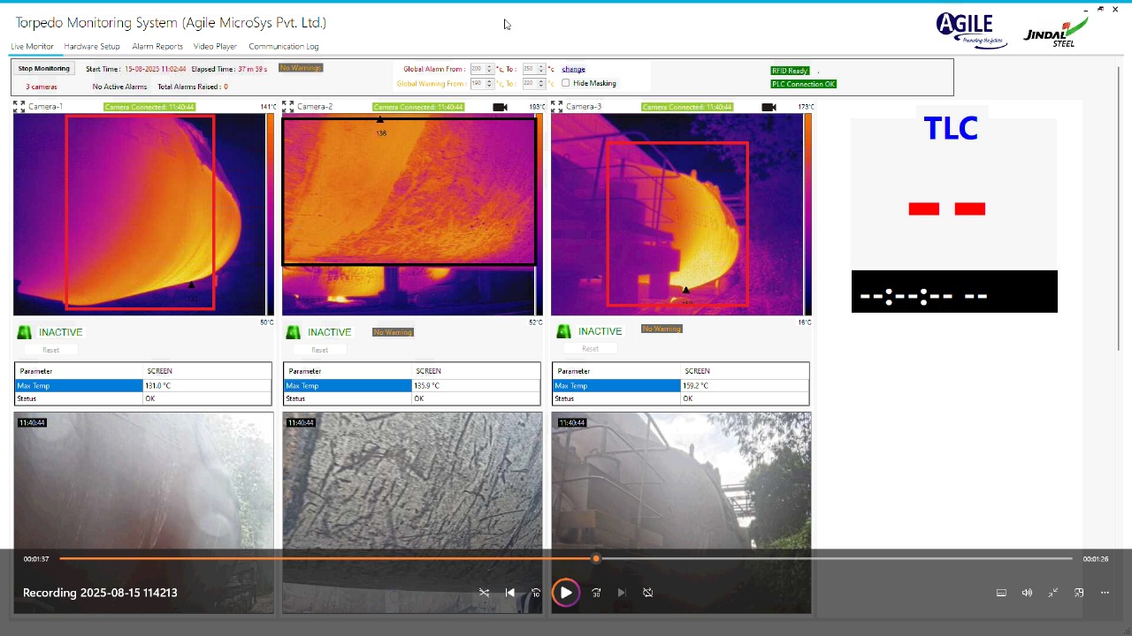This screenshot has height=636, width=1132.
Task: Click the Global Alarm From value field
Action: (478, 69)
